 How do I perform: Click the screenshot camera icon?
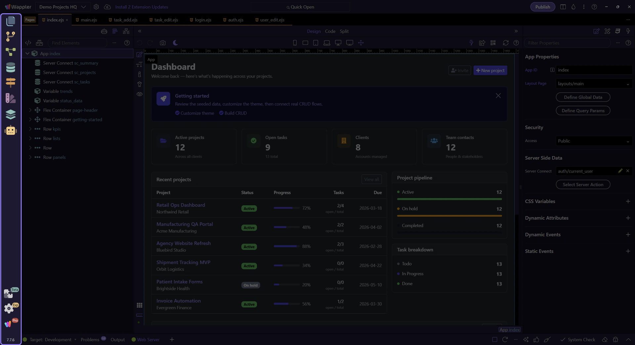tap(162, 43)
